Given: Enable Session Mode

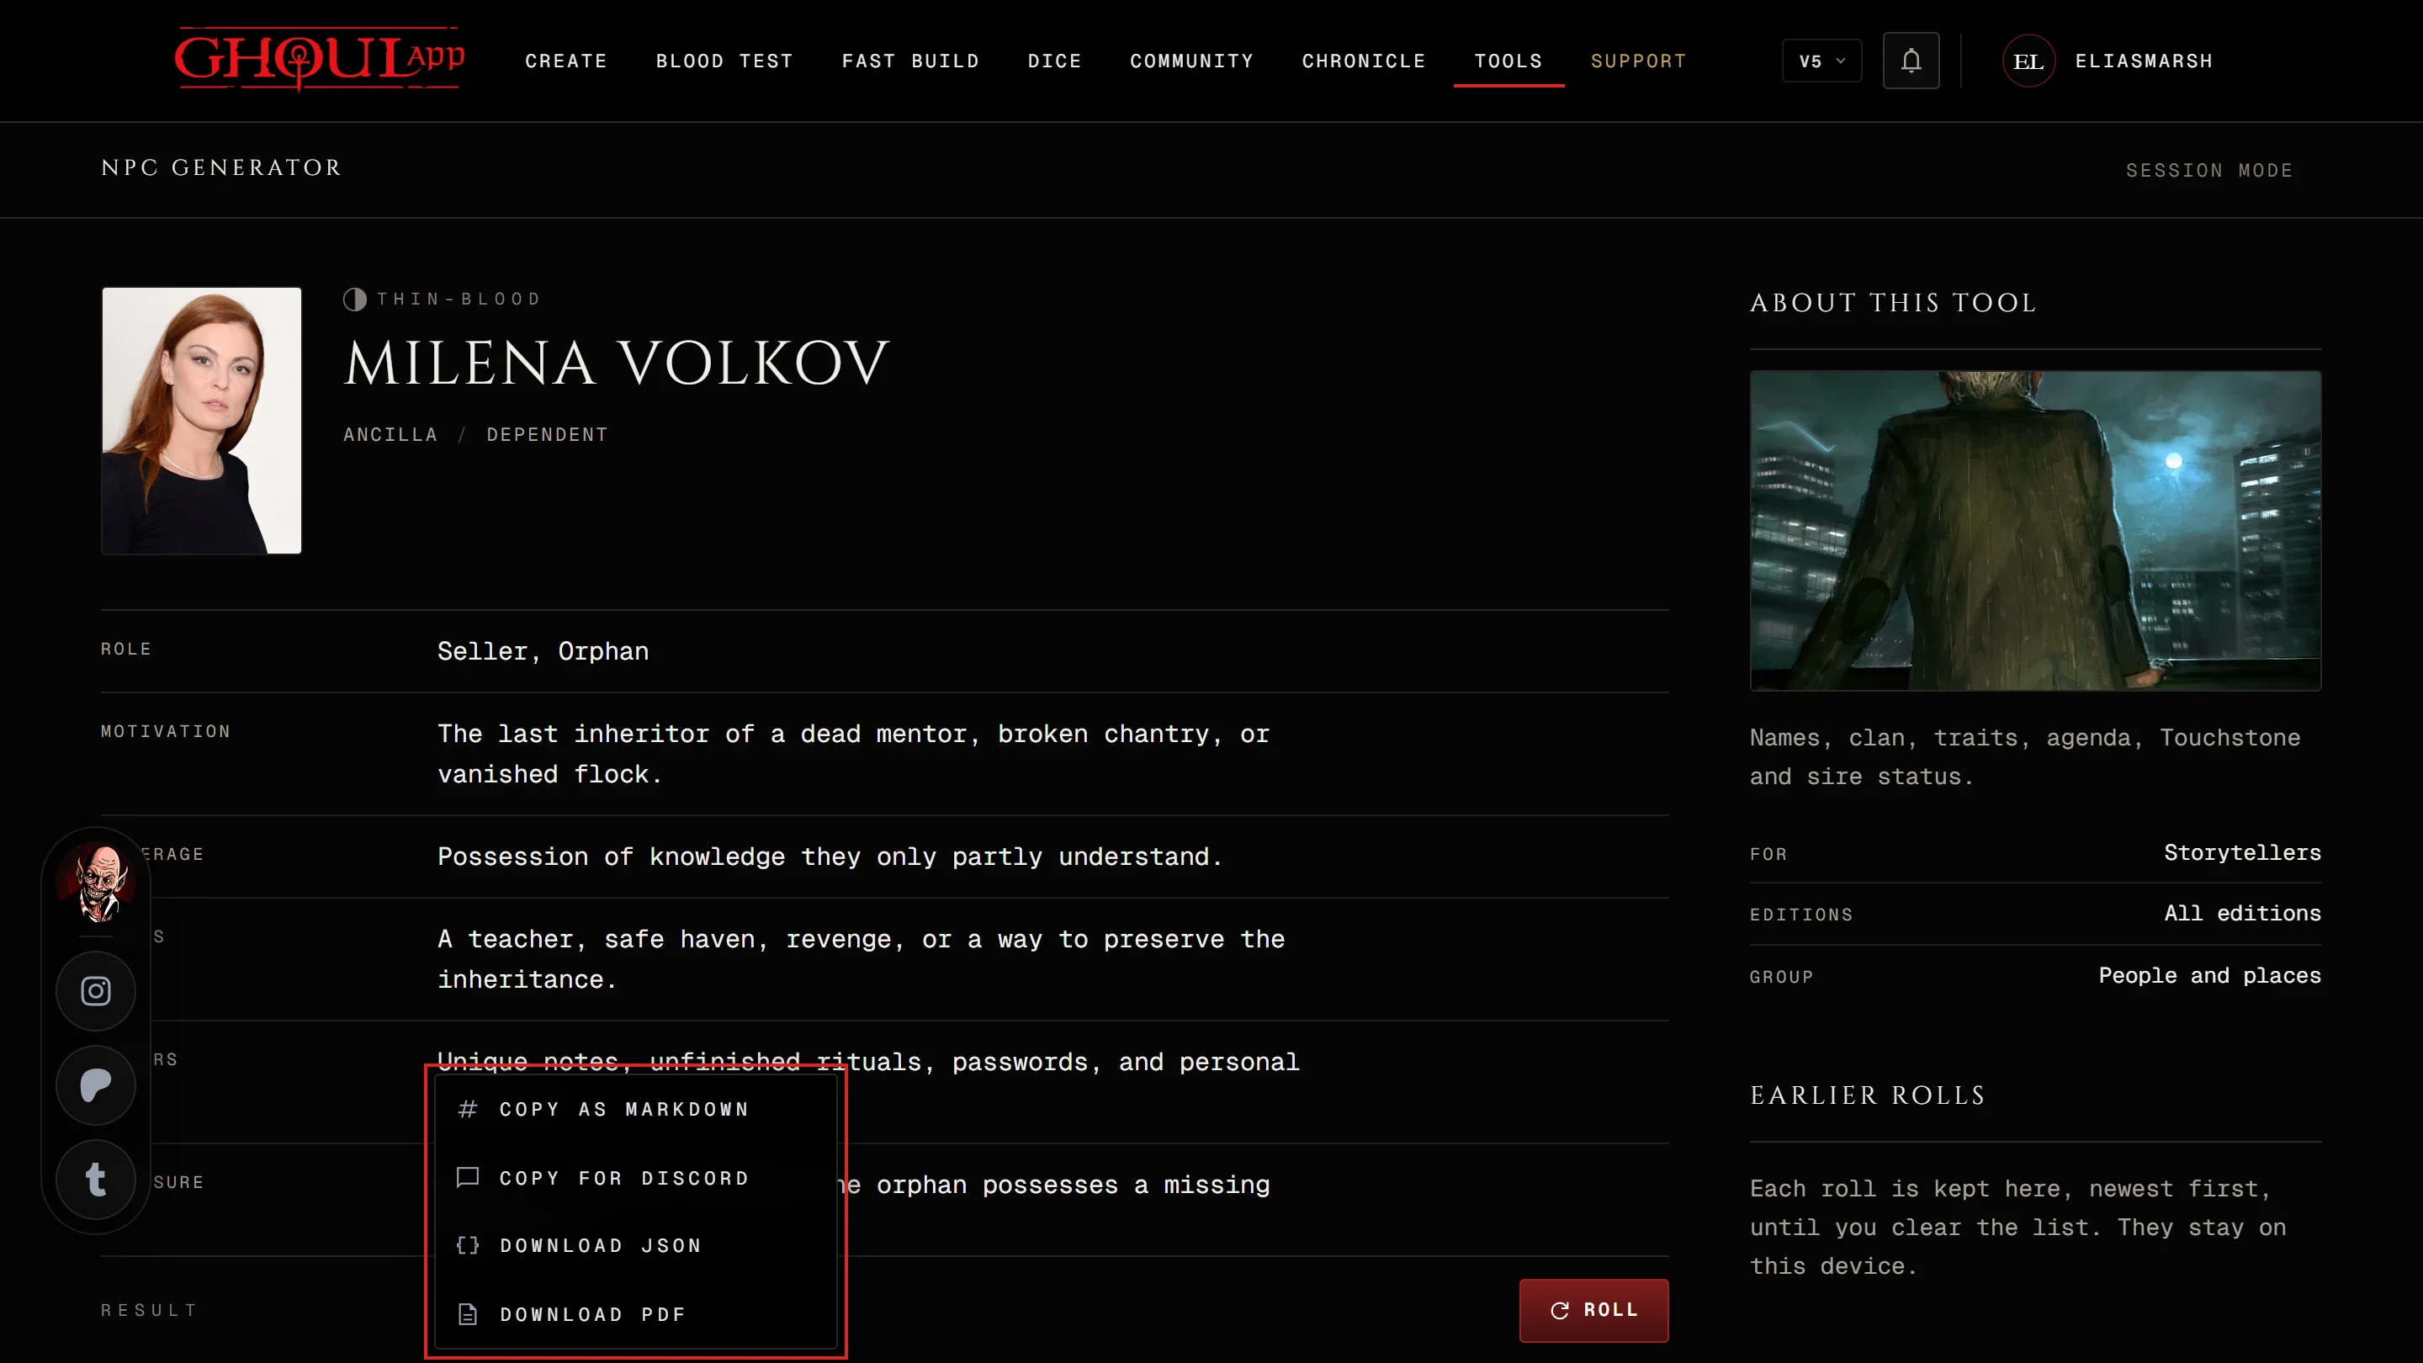Looking at the screenshot, I should pos(2209,170).
